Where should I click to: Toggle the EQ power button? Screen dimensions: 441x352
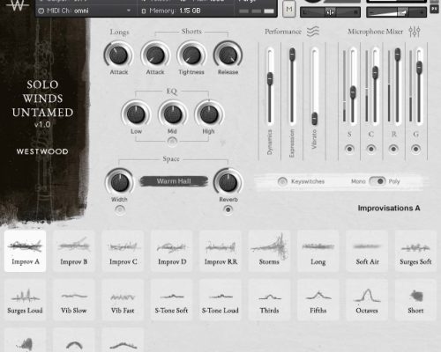click(172, 142)
